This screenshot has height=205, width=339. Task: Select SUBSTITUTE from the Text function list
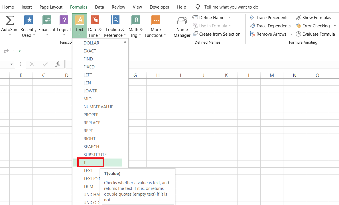pos(95,155)
